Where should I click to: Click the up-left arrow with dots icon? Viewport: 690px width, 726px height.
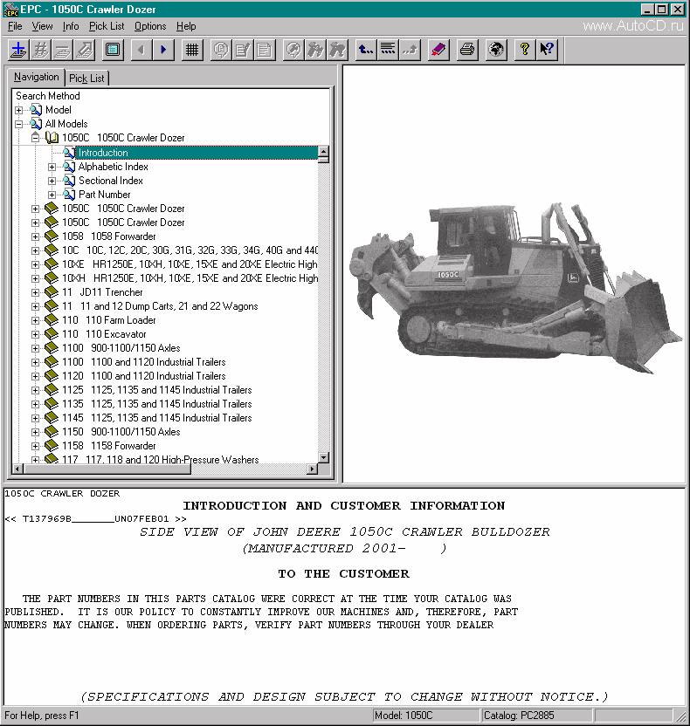click(366, 50)
